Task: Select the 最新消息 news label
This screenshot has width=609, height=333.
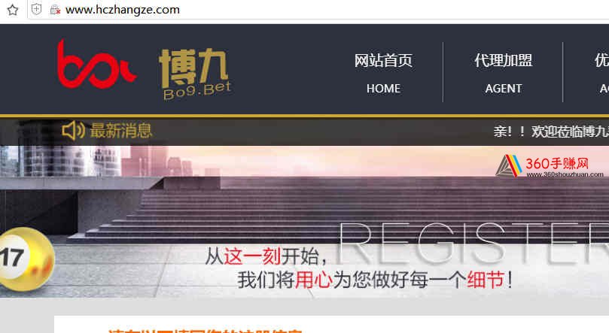Action: [121, 131]
